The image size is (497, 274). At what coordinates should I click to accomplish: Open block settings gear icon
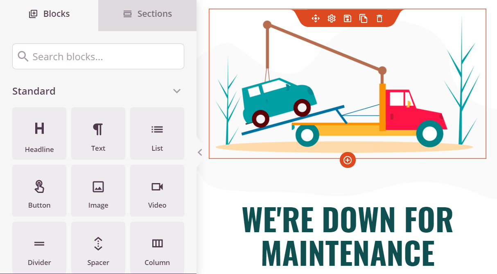pos(332,18)
